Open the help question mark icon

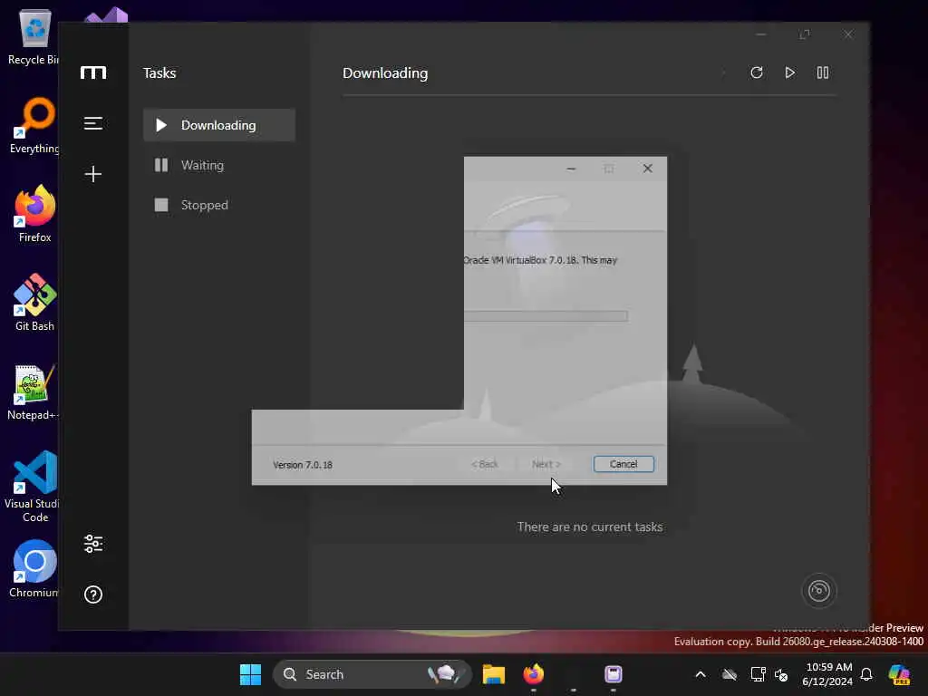coord(93,594)
